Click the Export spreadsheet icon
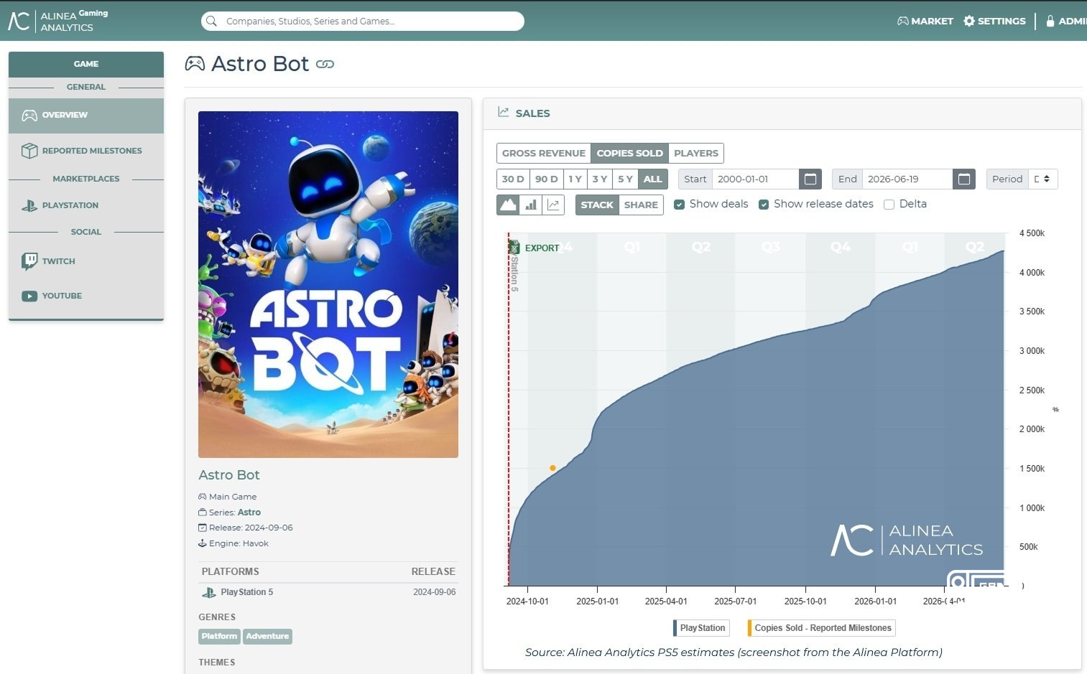The height and width of the screenshot is (674, 1087). (514, 248)
